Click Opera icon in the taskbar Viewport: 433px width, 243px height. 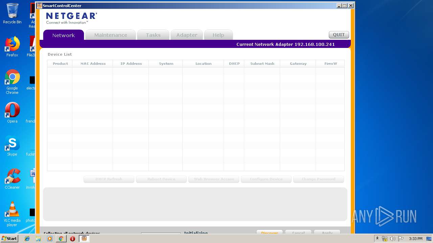(x=72, y=239)
